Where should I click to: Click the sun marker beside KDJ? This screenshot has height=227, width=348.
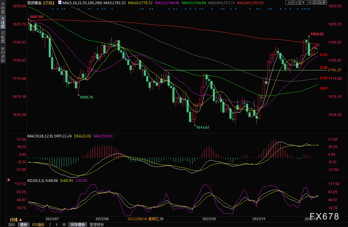9,180
